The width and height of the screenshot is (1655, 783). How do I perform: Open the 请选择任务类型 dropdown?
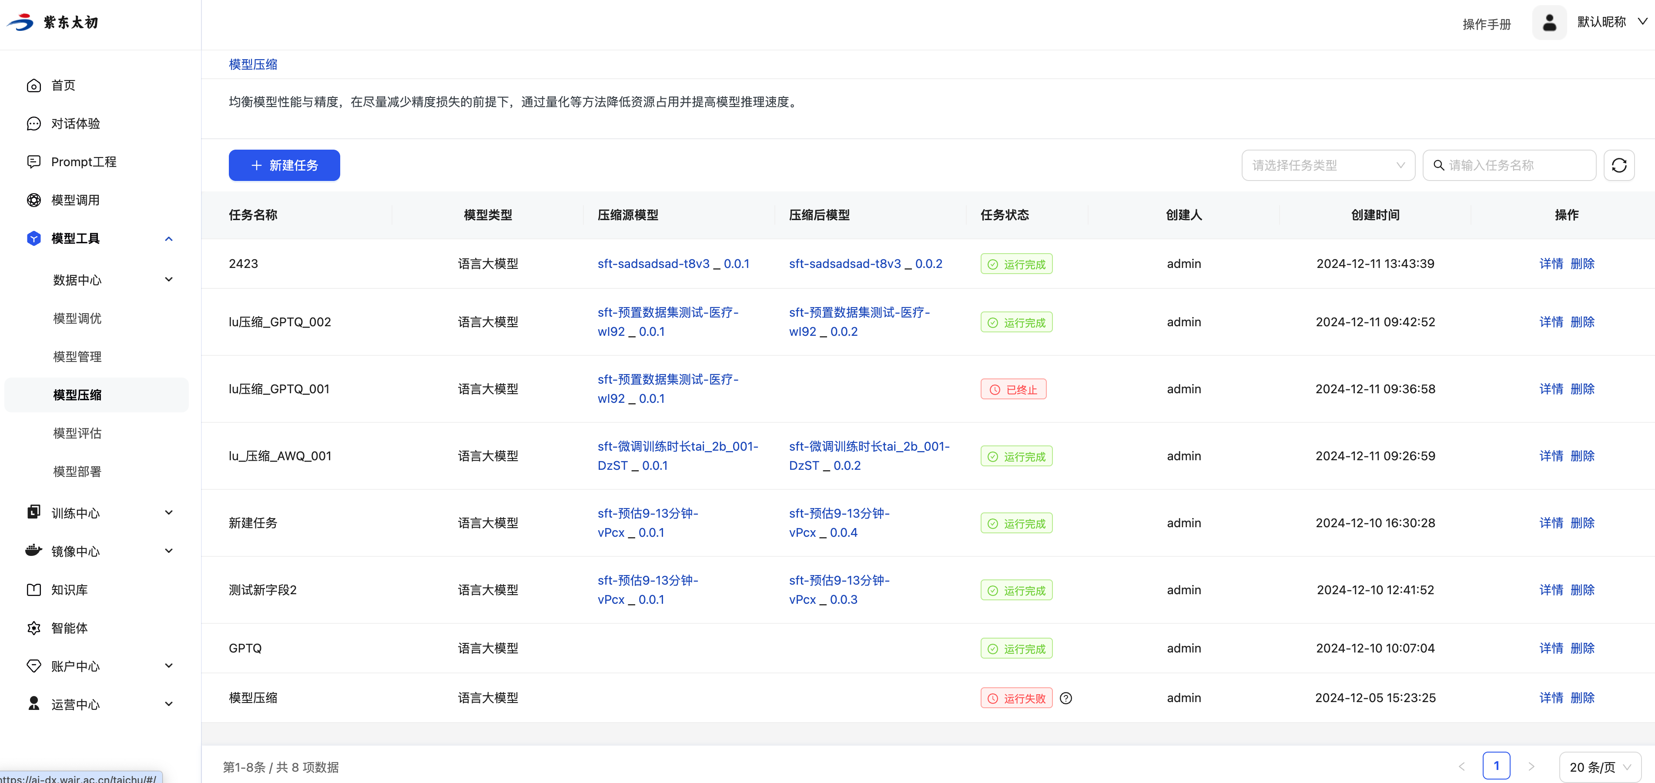1327,165
